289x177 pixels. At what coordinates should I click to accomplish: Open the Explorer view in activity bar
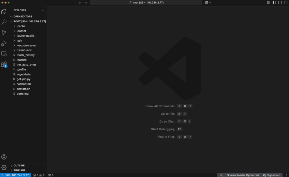[4, 12]
